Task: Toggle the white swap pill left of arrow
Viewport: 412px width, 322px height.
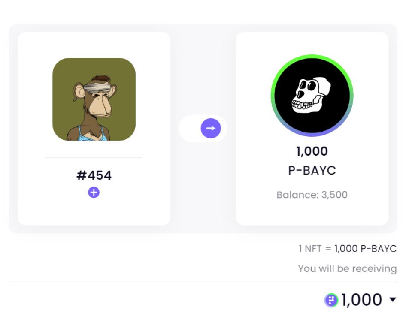Action: click(190, 129)
